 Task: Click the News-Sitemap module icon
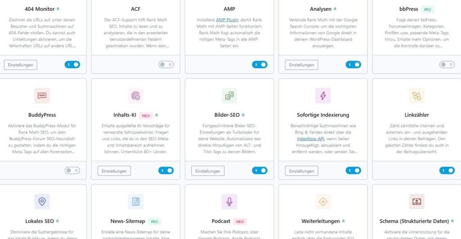click(136, 202)
